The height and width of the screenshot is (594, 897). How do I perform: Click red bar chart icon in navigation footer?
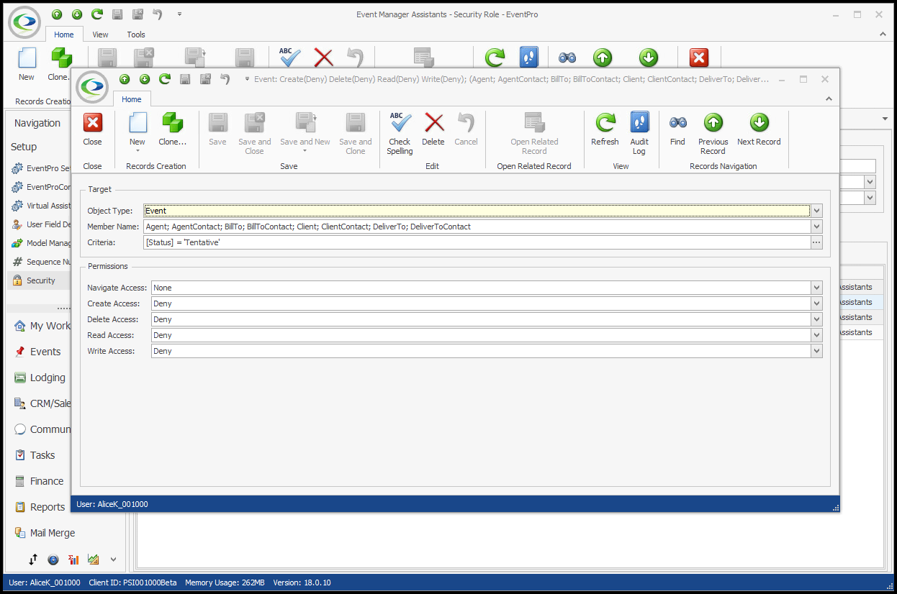point(73,559)
